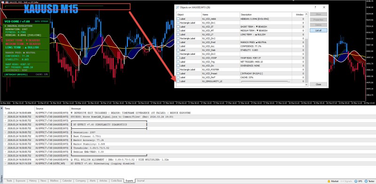Tick the checkbox for XU_SINGULARITY_LE label
The image size is (376, 184).
[178, 81]
